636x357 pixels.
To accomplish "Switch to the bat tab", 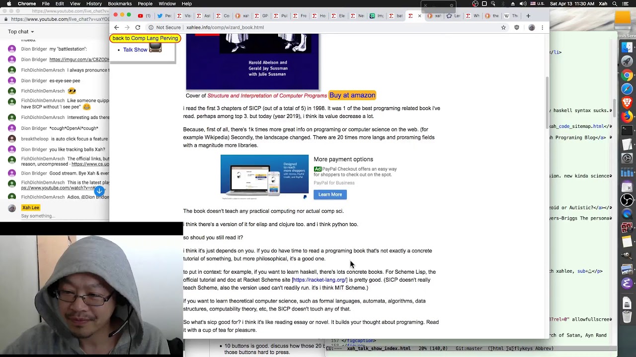I will [x=396, y=16].
